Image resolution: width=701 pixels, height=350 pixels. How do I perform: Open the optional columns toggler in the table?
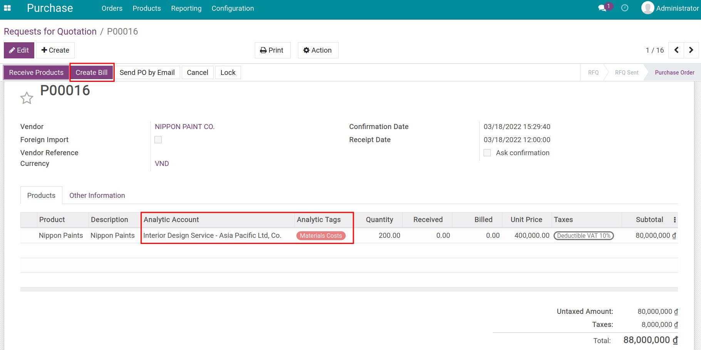pyautogui.click(x=675, y=219)
